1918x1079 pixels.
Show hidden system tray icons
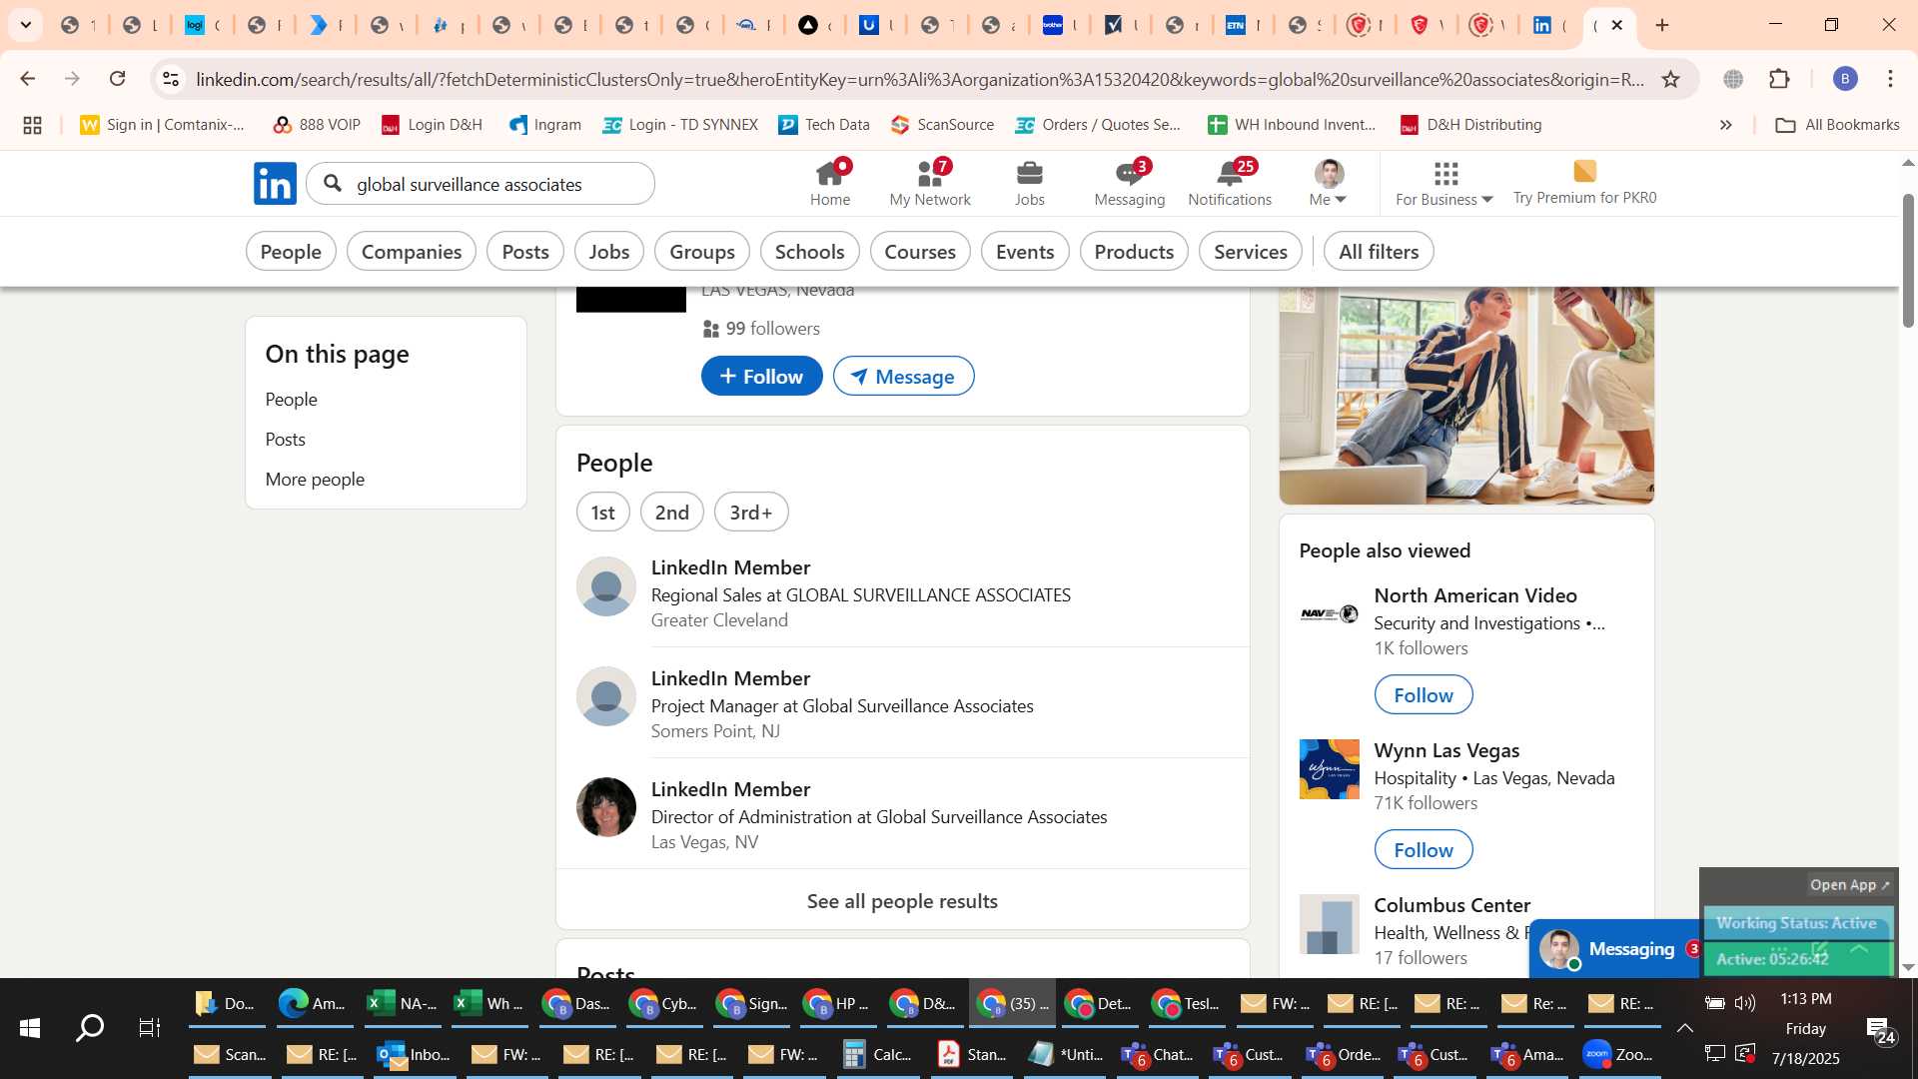(x=1684, y=1028)
